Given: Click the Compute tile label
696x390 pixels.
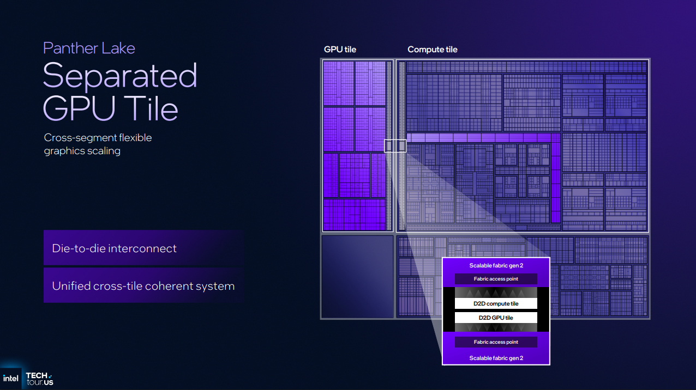Looking at the screenshot, I should click(432, 50).
